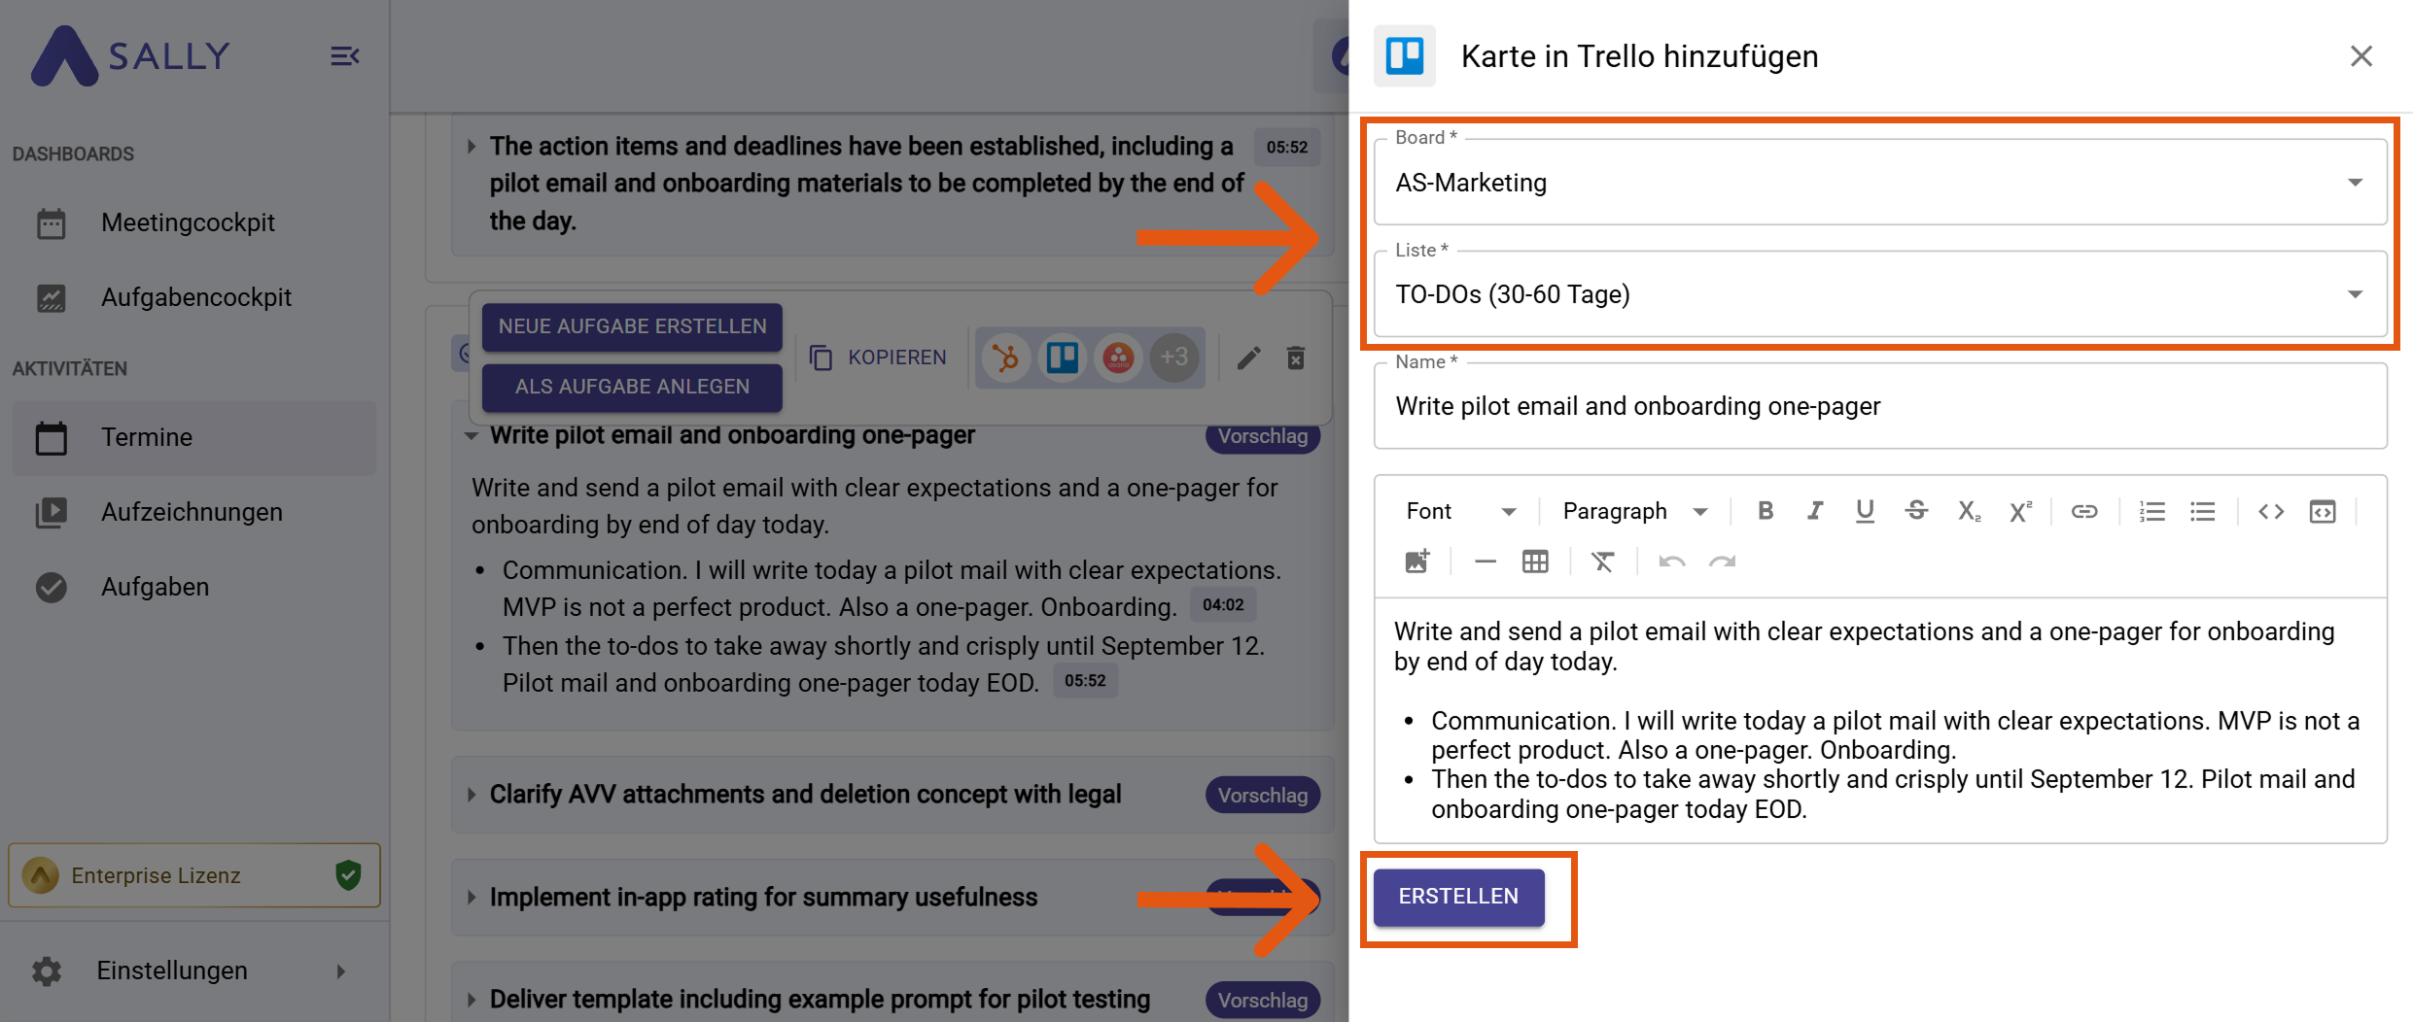Expand 'Clarify AVV attachments' item

(x=472, y=795)
